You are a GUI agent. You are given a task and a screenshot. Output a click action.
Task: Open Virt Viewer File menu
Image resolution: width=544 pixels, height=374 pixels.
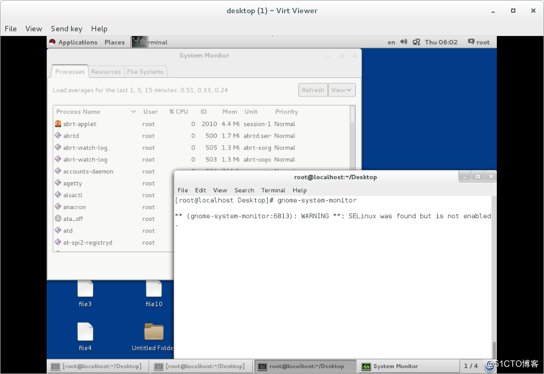[11, 29]
